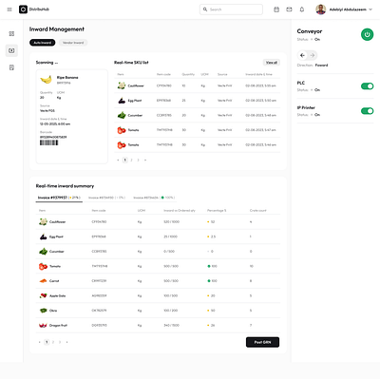
Task: Focus the Search input field
Action: [x=231, y=9]
